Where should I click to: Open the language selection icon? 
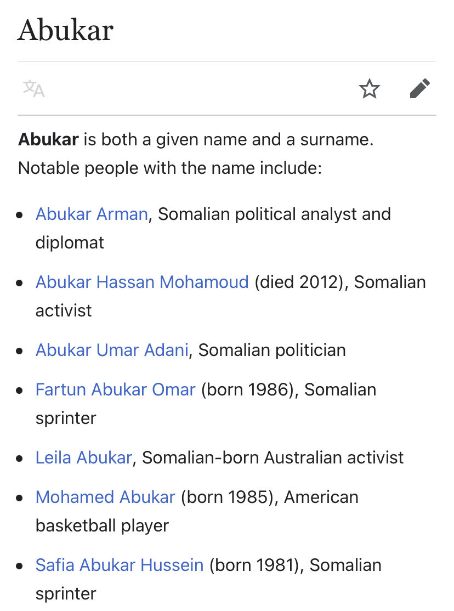tap(34, 89)
